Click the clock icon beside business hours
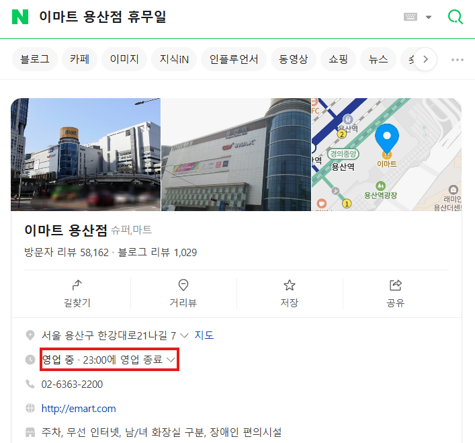The width and height of the screenshot is (475, 443). click(30, 360)
